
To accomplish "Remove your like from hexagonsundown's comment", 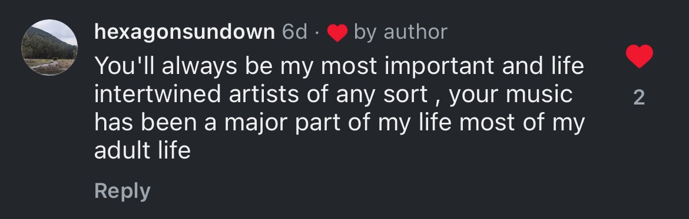I will click(639, 56).
